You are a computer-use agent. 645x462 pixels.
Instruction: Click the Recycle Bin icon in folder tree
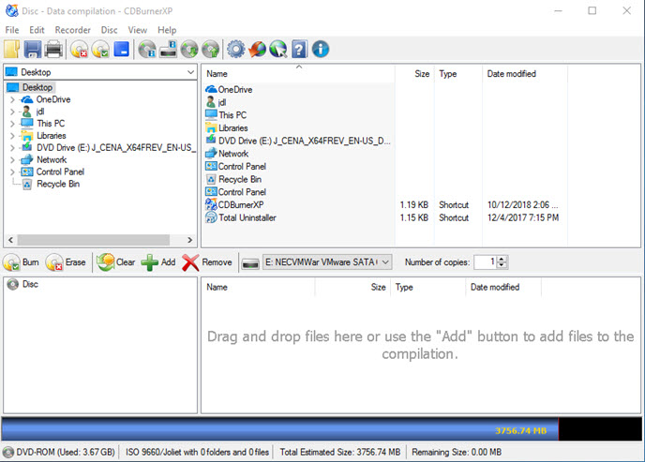tap(27, 184)
